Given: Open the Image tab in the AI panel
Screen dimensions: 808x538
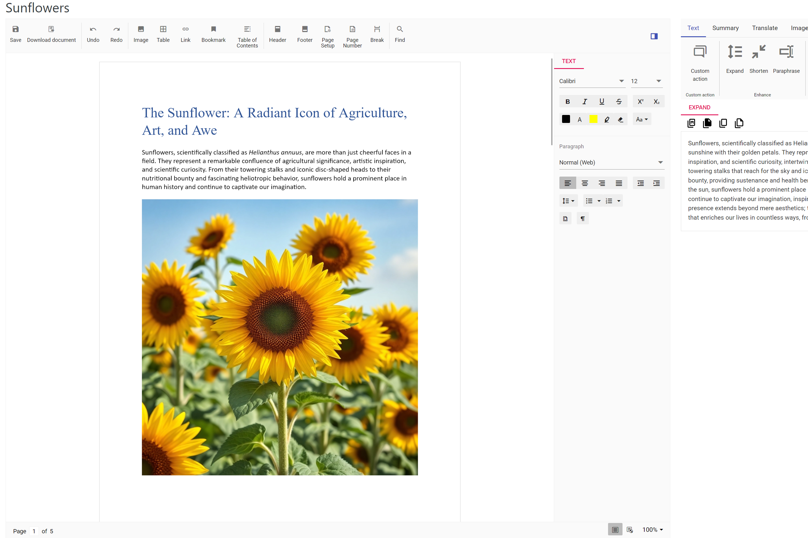Looking at the screenshot, I should click(799, 28).
